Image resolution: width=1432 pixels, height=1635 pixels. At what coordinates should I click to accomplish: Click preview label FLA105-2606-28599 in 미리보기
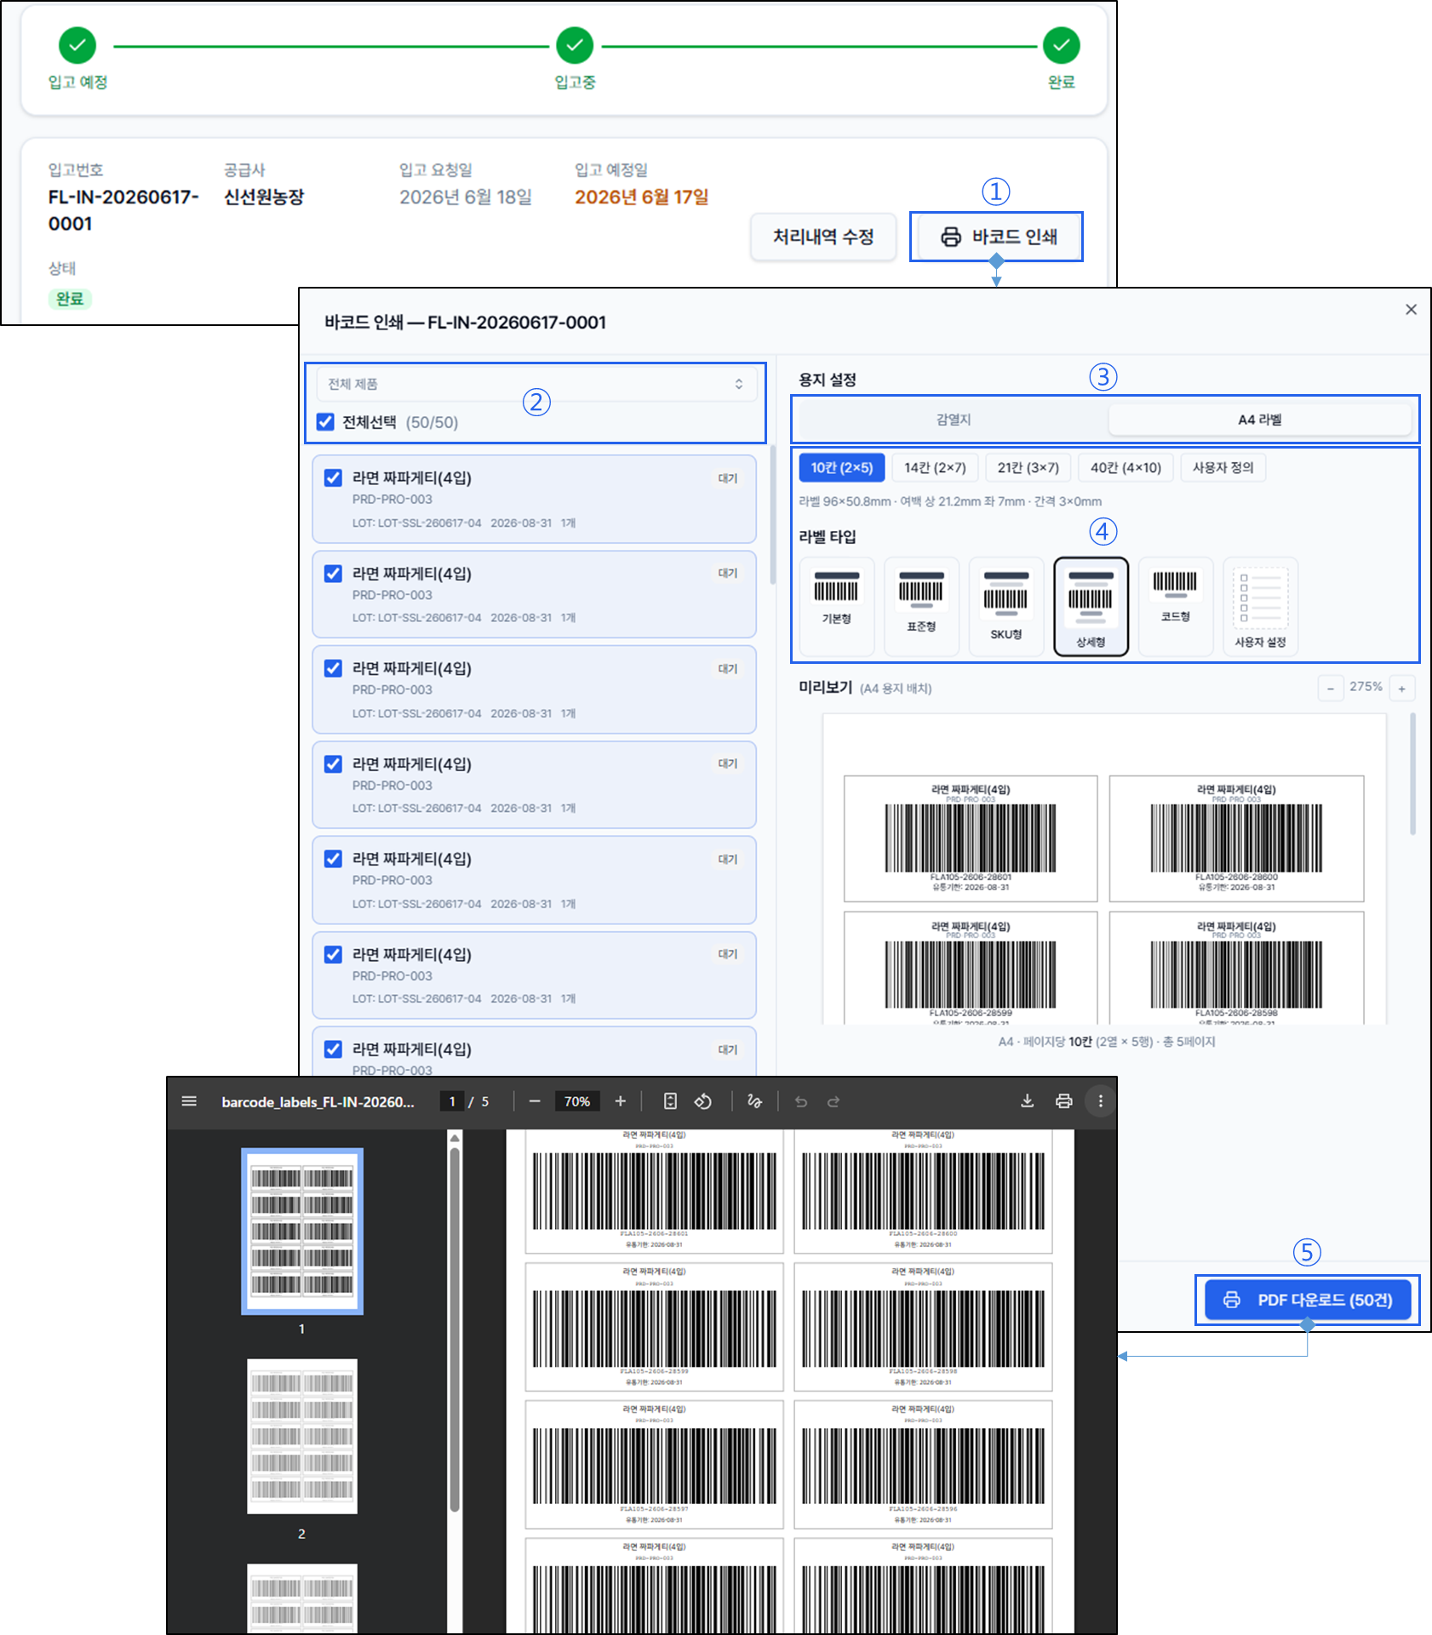point(971,968)
